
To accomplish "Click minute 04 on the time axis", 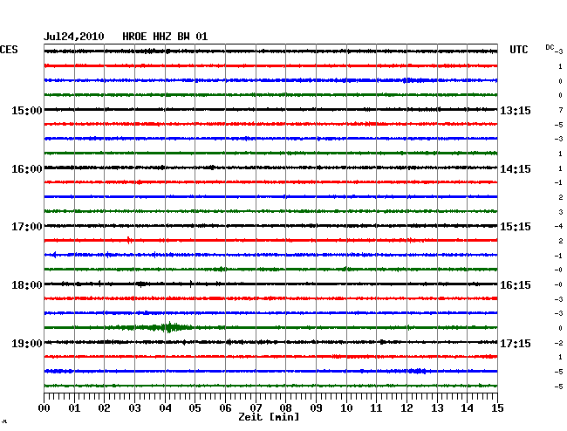I will [x=165, y=408].
